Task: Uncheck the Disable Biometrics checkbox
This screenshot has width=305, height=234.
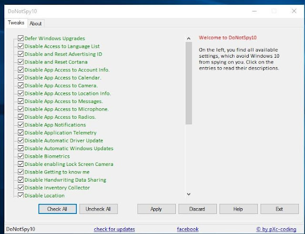Action: pos(20,156)
